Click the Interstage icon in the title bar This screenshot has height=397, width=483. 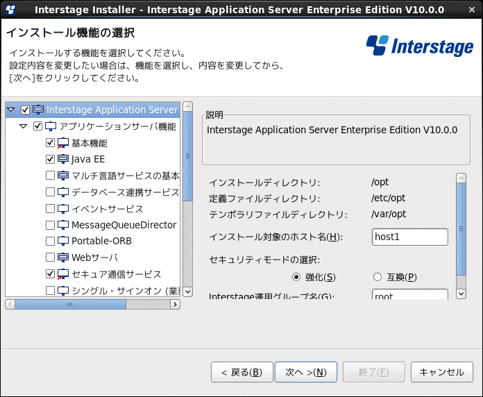tap(10, 10)
